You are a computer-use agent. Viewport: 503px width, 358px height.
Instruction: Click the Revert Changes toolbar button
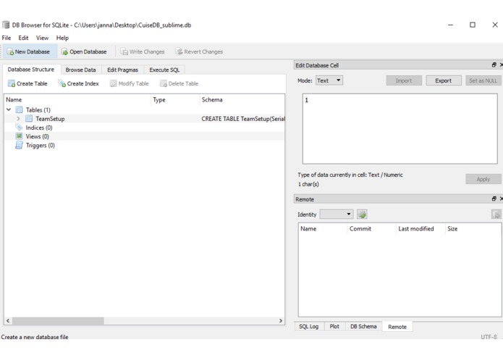click(199, 51)
